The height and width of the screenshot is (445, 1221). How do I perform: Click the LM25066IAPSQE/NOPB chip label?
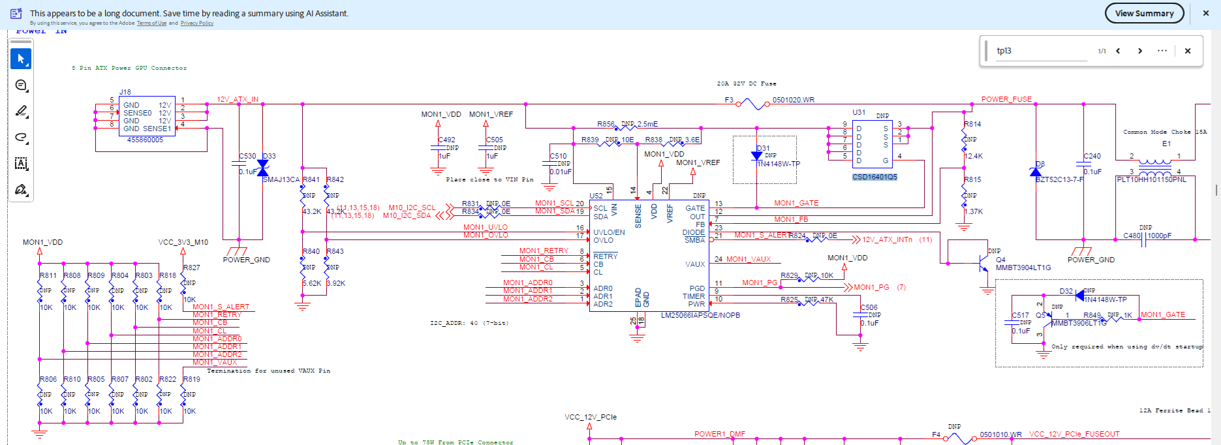(700, 315)
